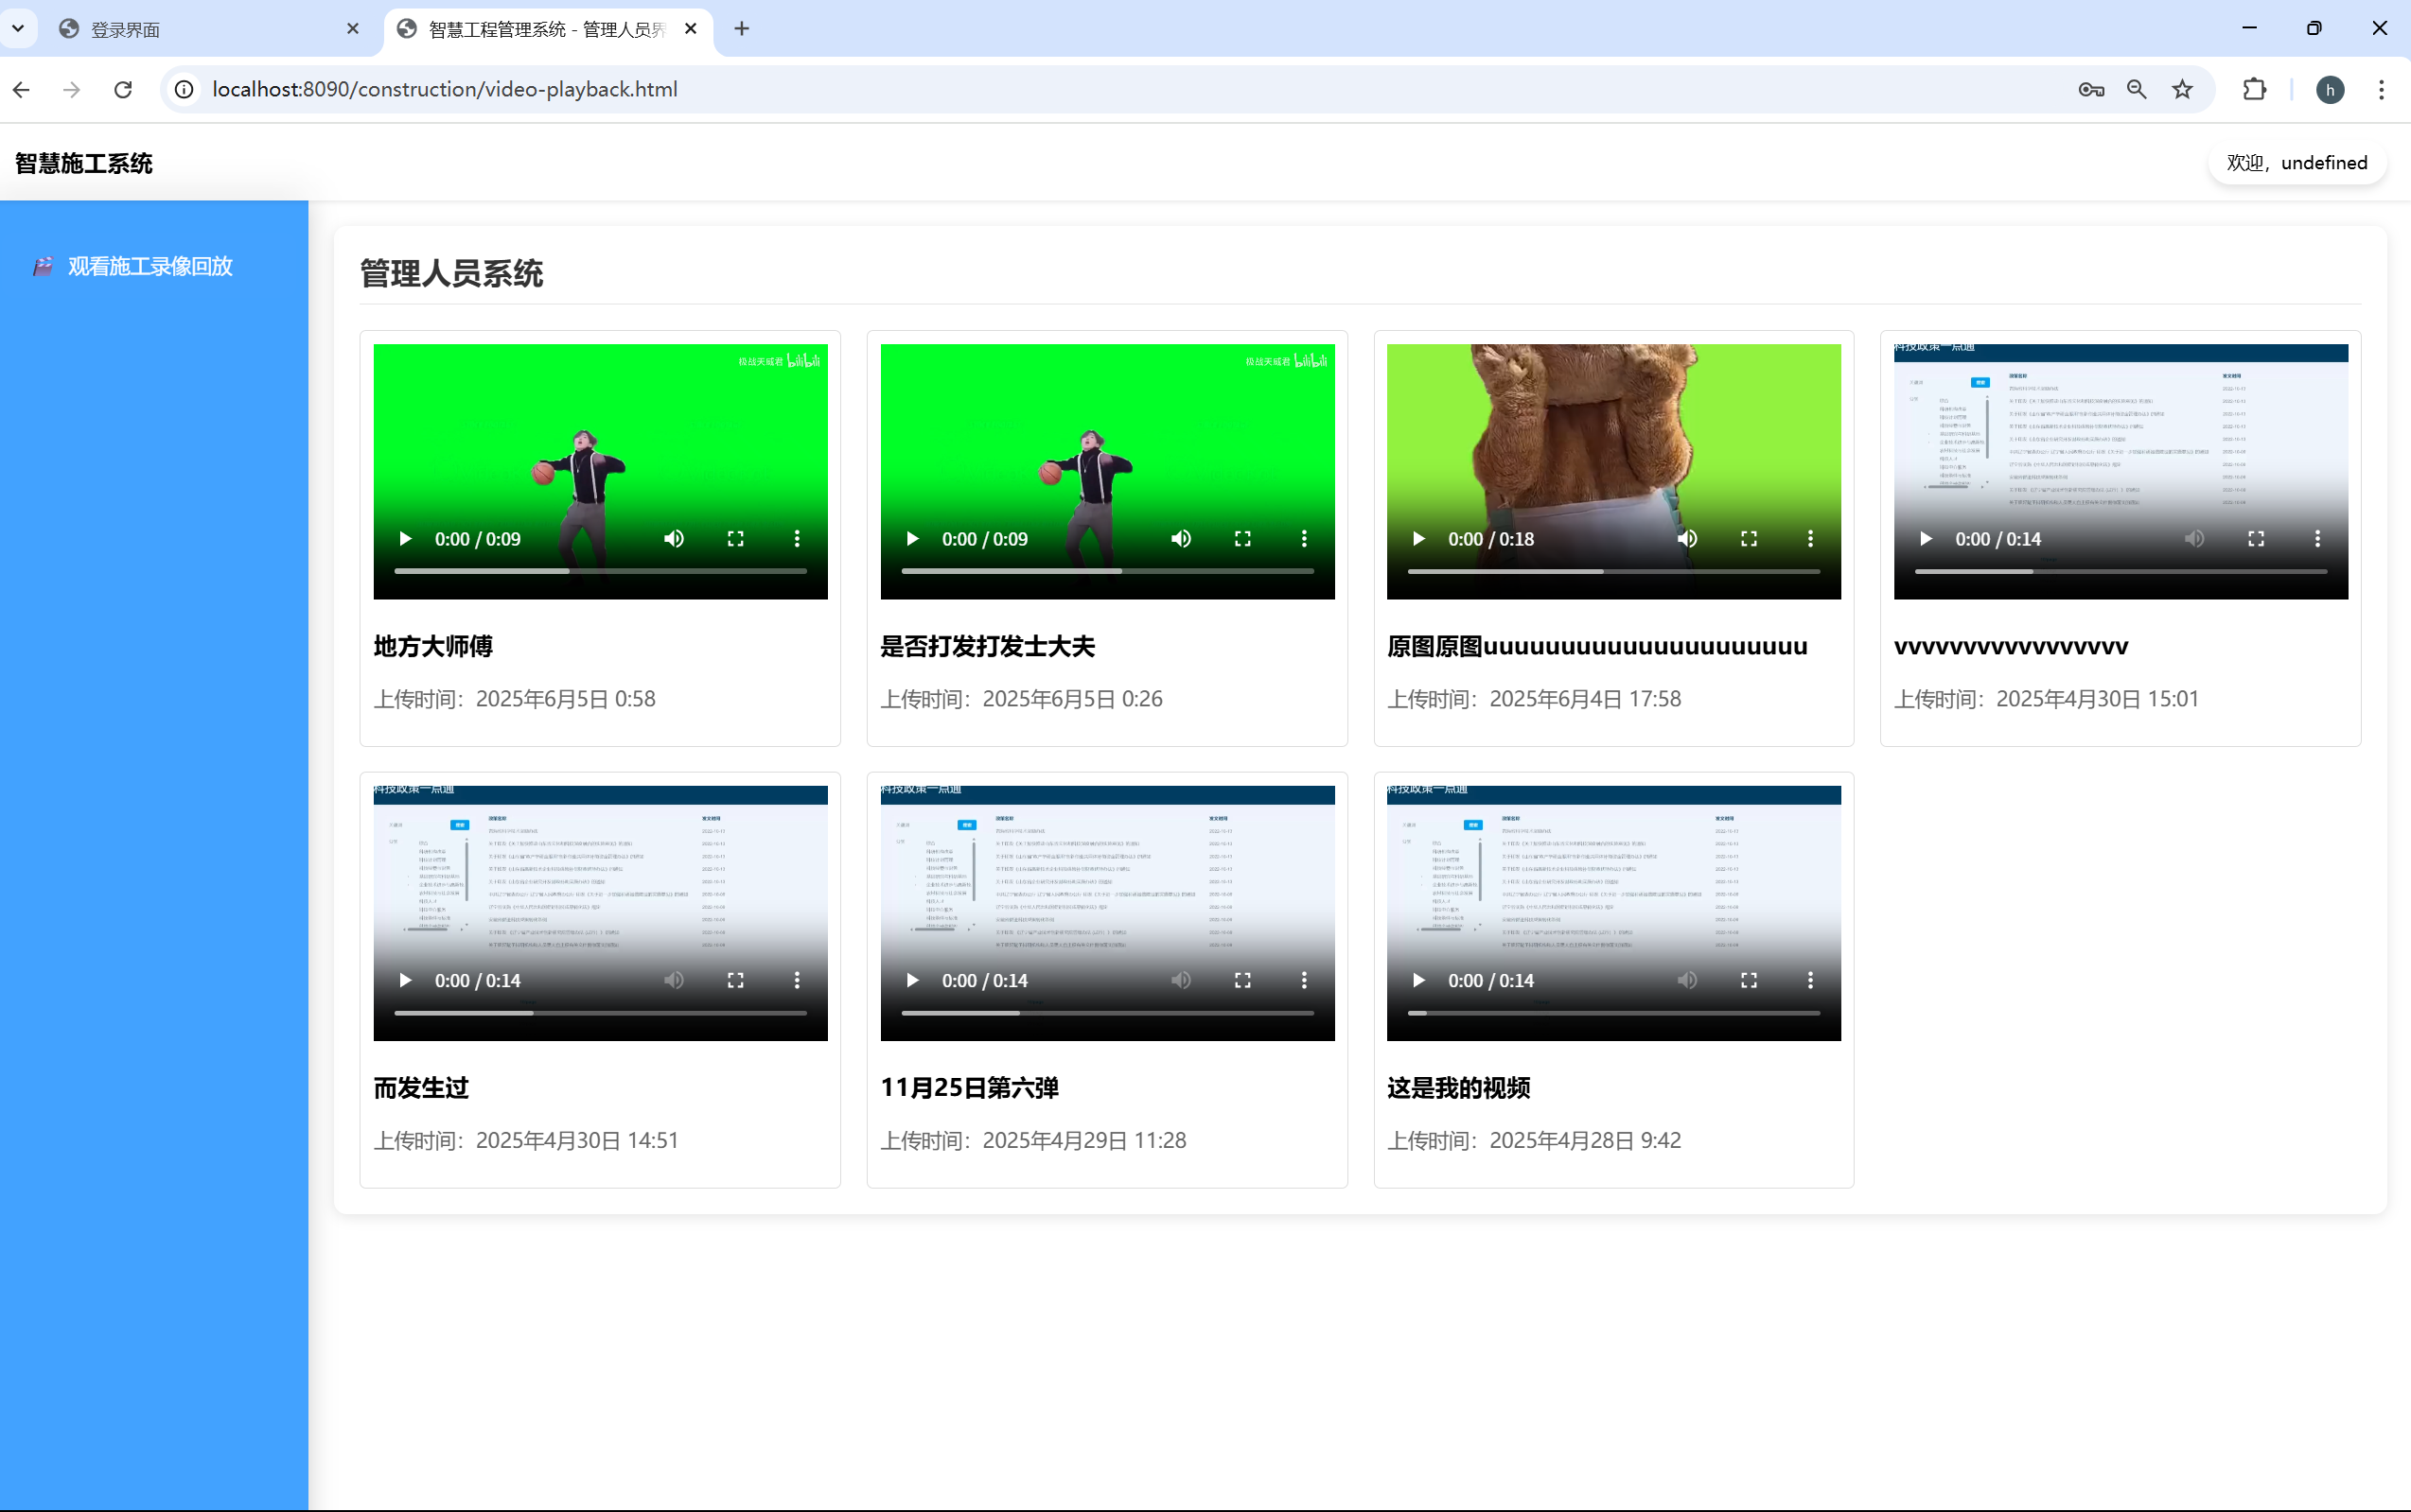
Task: Enter fullscreen on 原图原图 video
Action: tap(1749, 539)
